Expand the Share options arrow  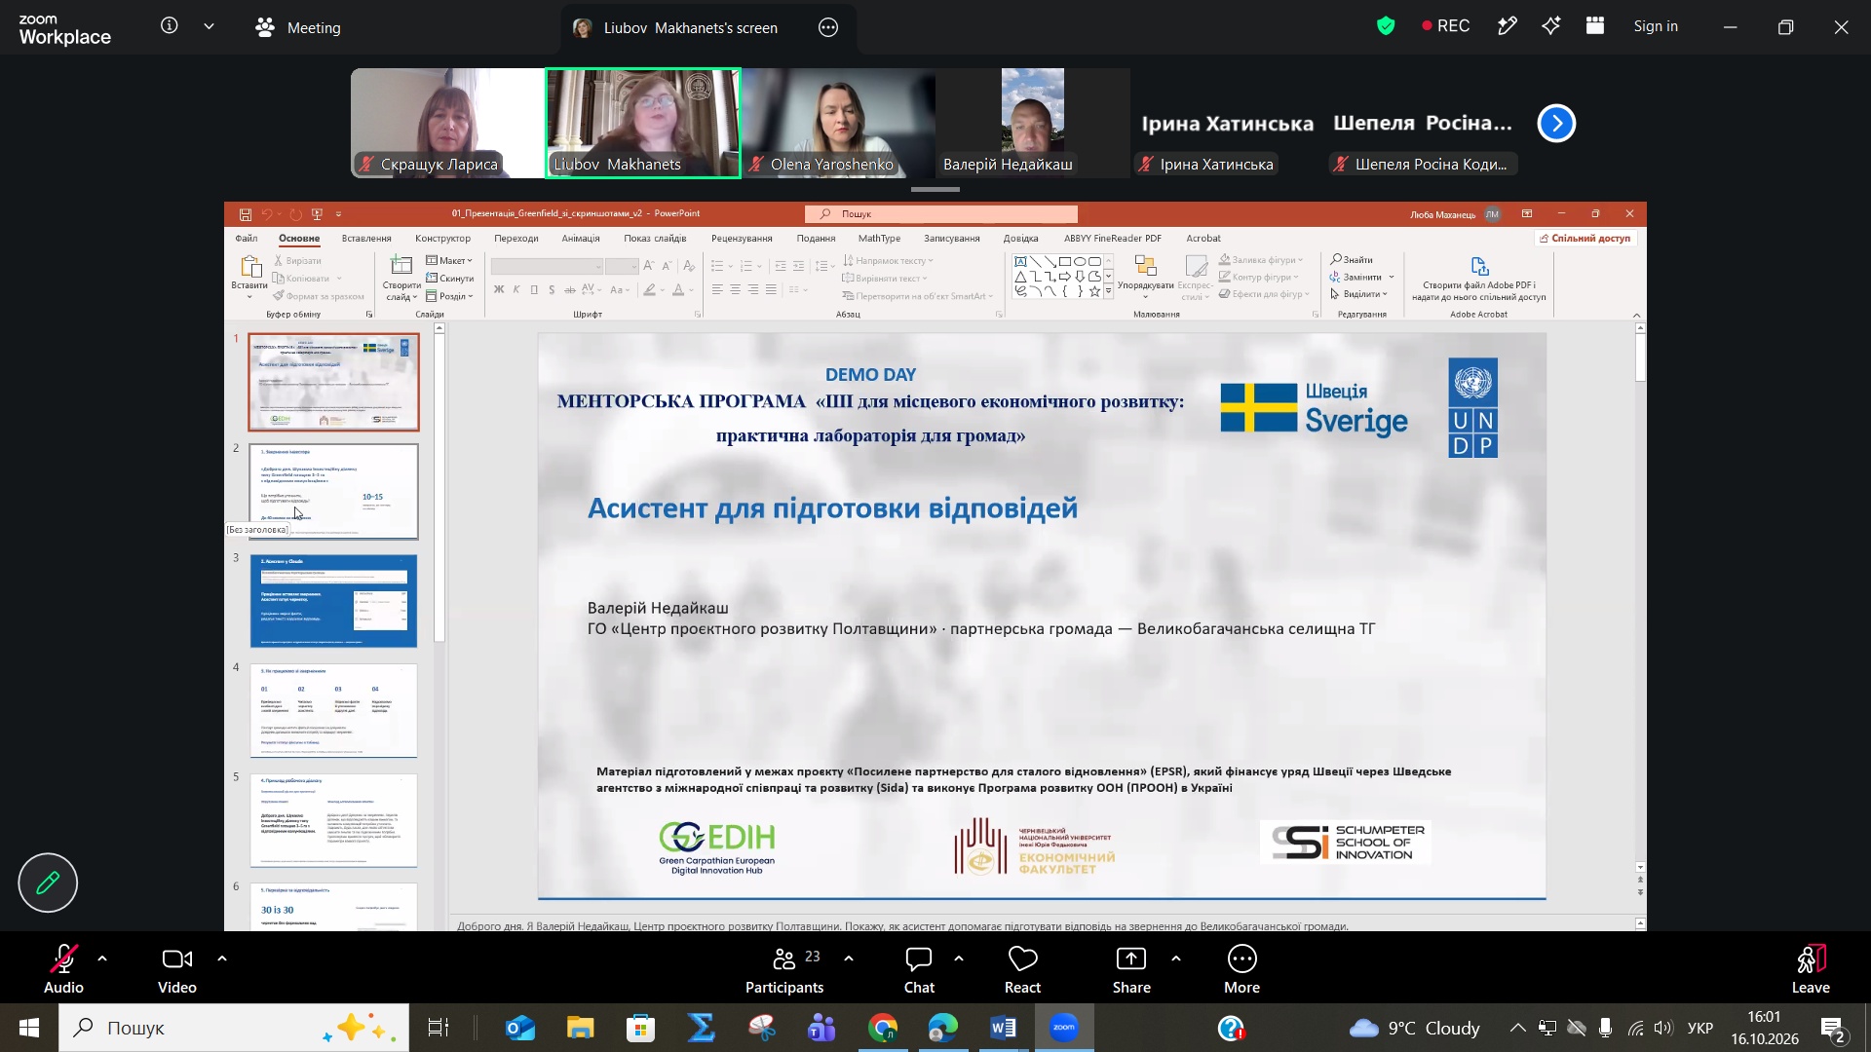[x=1176, y=959]
